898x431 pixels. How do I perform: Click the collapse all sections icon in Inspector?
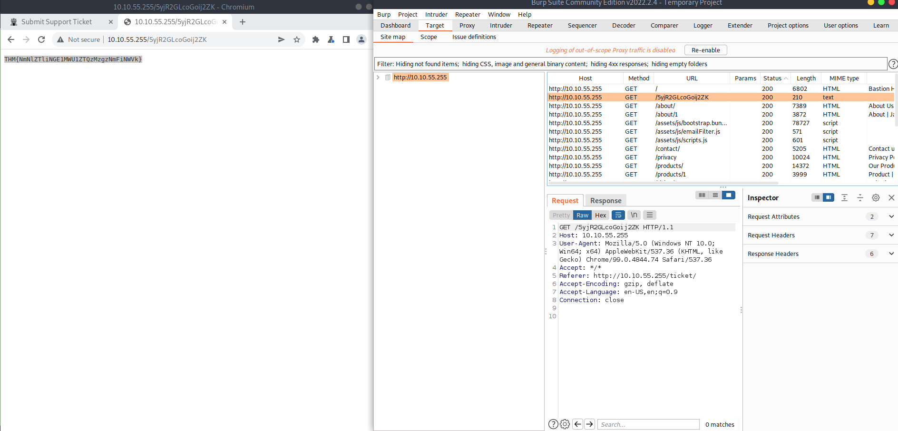(x=860, y=198)
